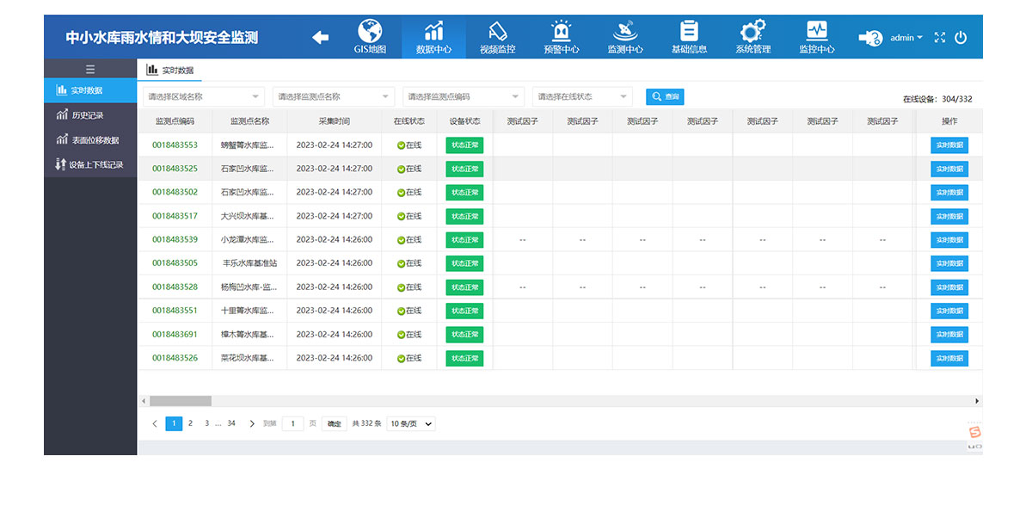Click the back arrow icon in header
The height and width of the screenshot is (518, 1032).
pos(320,37)
